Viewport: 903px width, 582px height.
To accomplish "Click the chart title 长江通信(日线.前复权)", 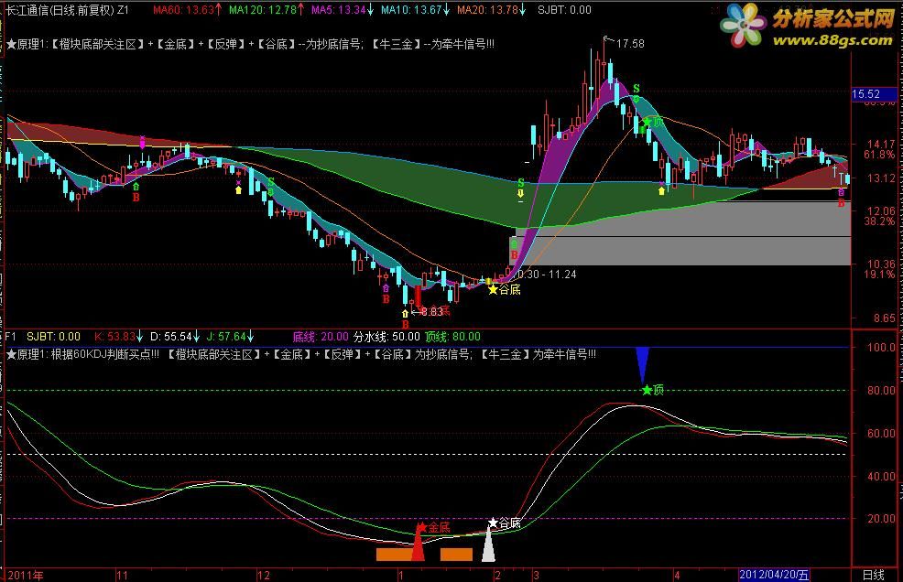I will [x=60, y=10].
